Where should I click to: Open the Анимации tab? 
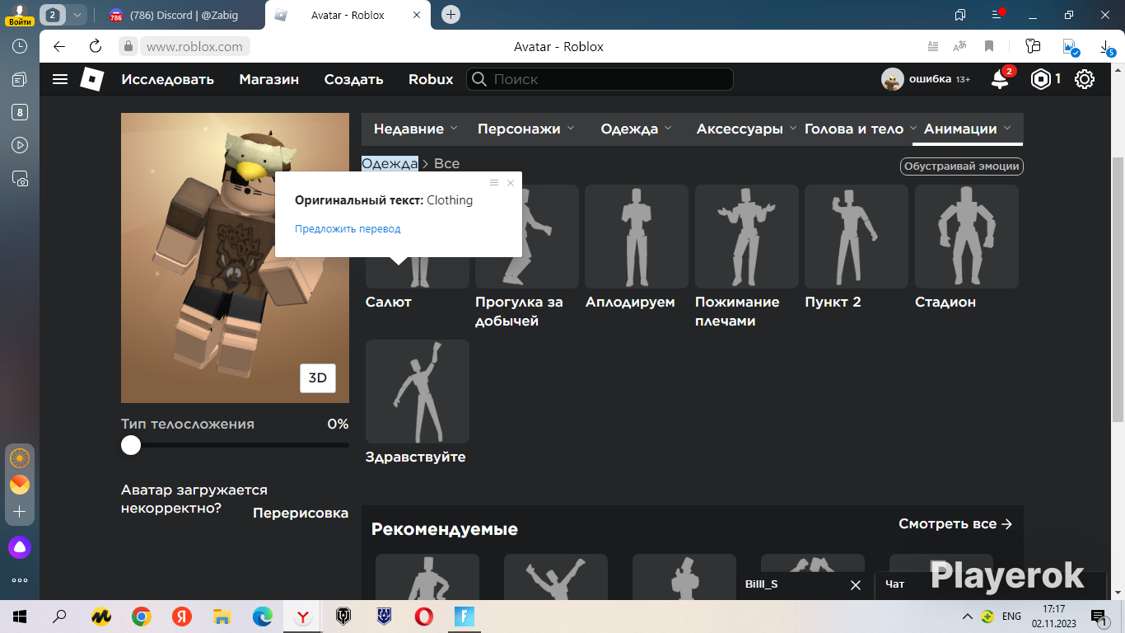968,129
